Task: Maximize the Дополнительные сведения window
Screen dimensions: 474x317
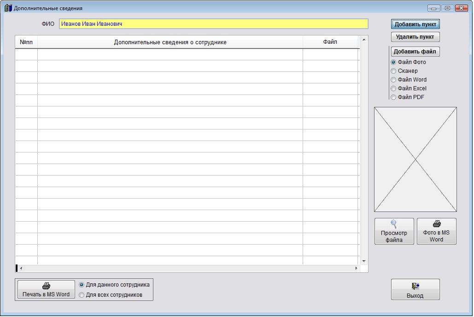Action: 447,8
